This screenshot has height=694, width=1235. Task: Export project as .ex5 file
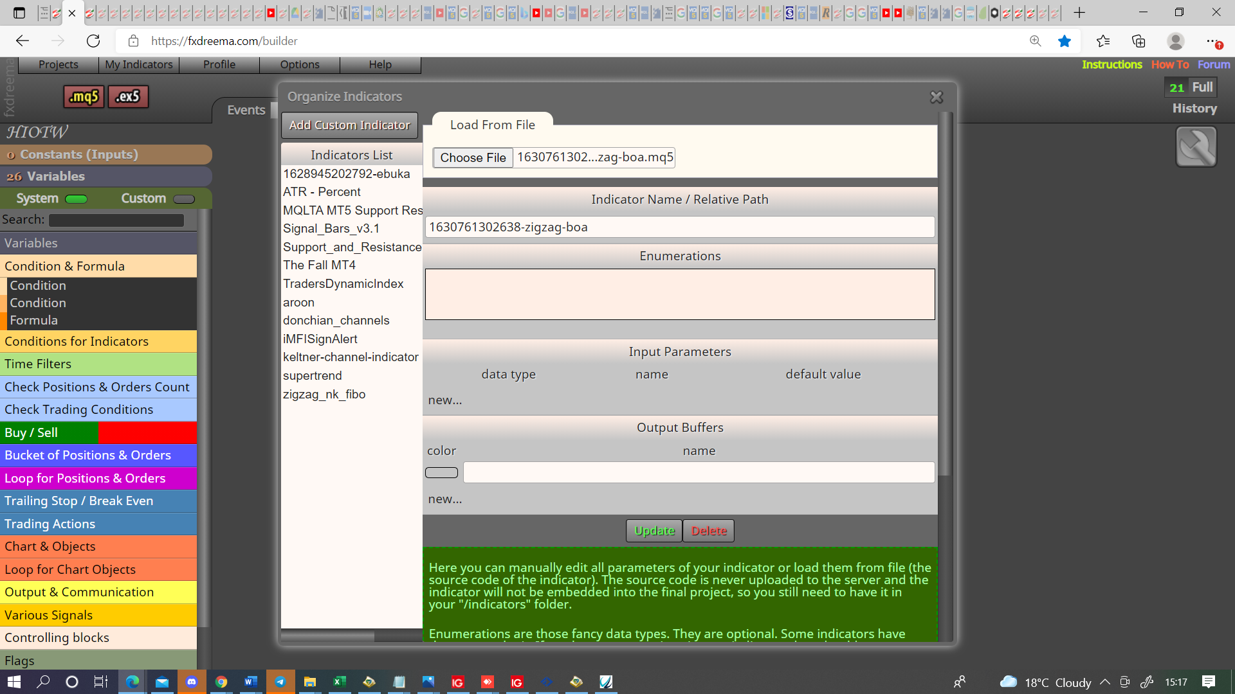[128, 96]
